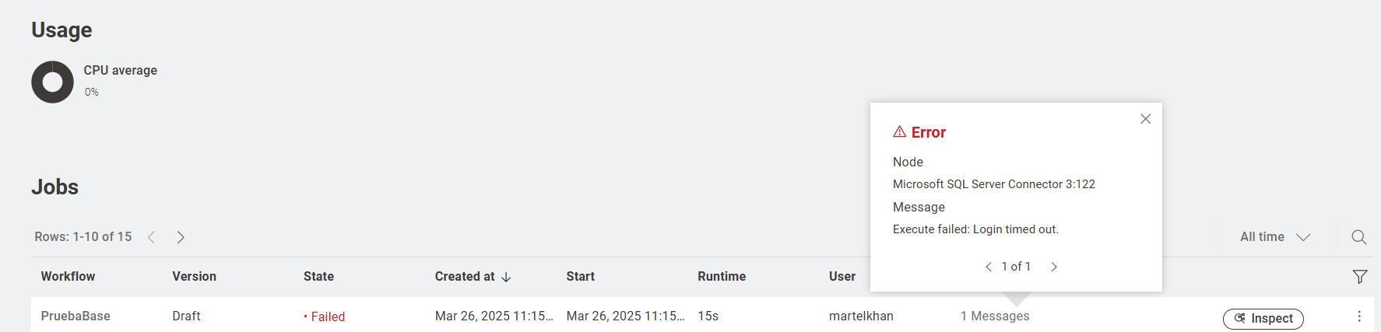Click the Version column header
The width and height of the screenshot is (1381, 332).
[x=194, y=277]
